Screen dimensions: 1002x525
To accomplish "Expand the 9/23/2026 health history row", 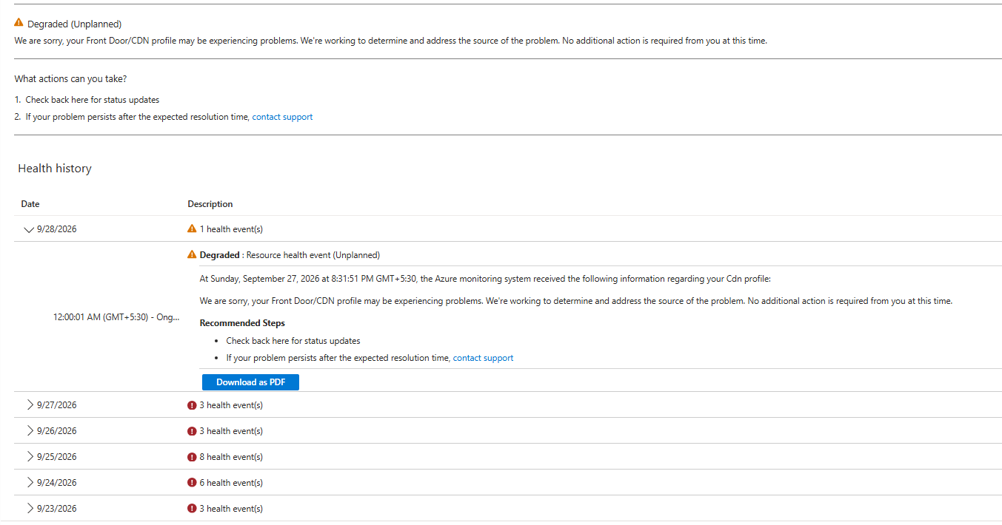I will point(30,508).
